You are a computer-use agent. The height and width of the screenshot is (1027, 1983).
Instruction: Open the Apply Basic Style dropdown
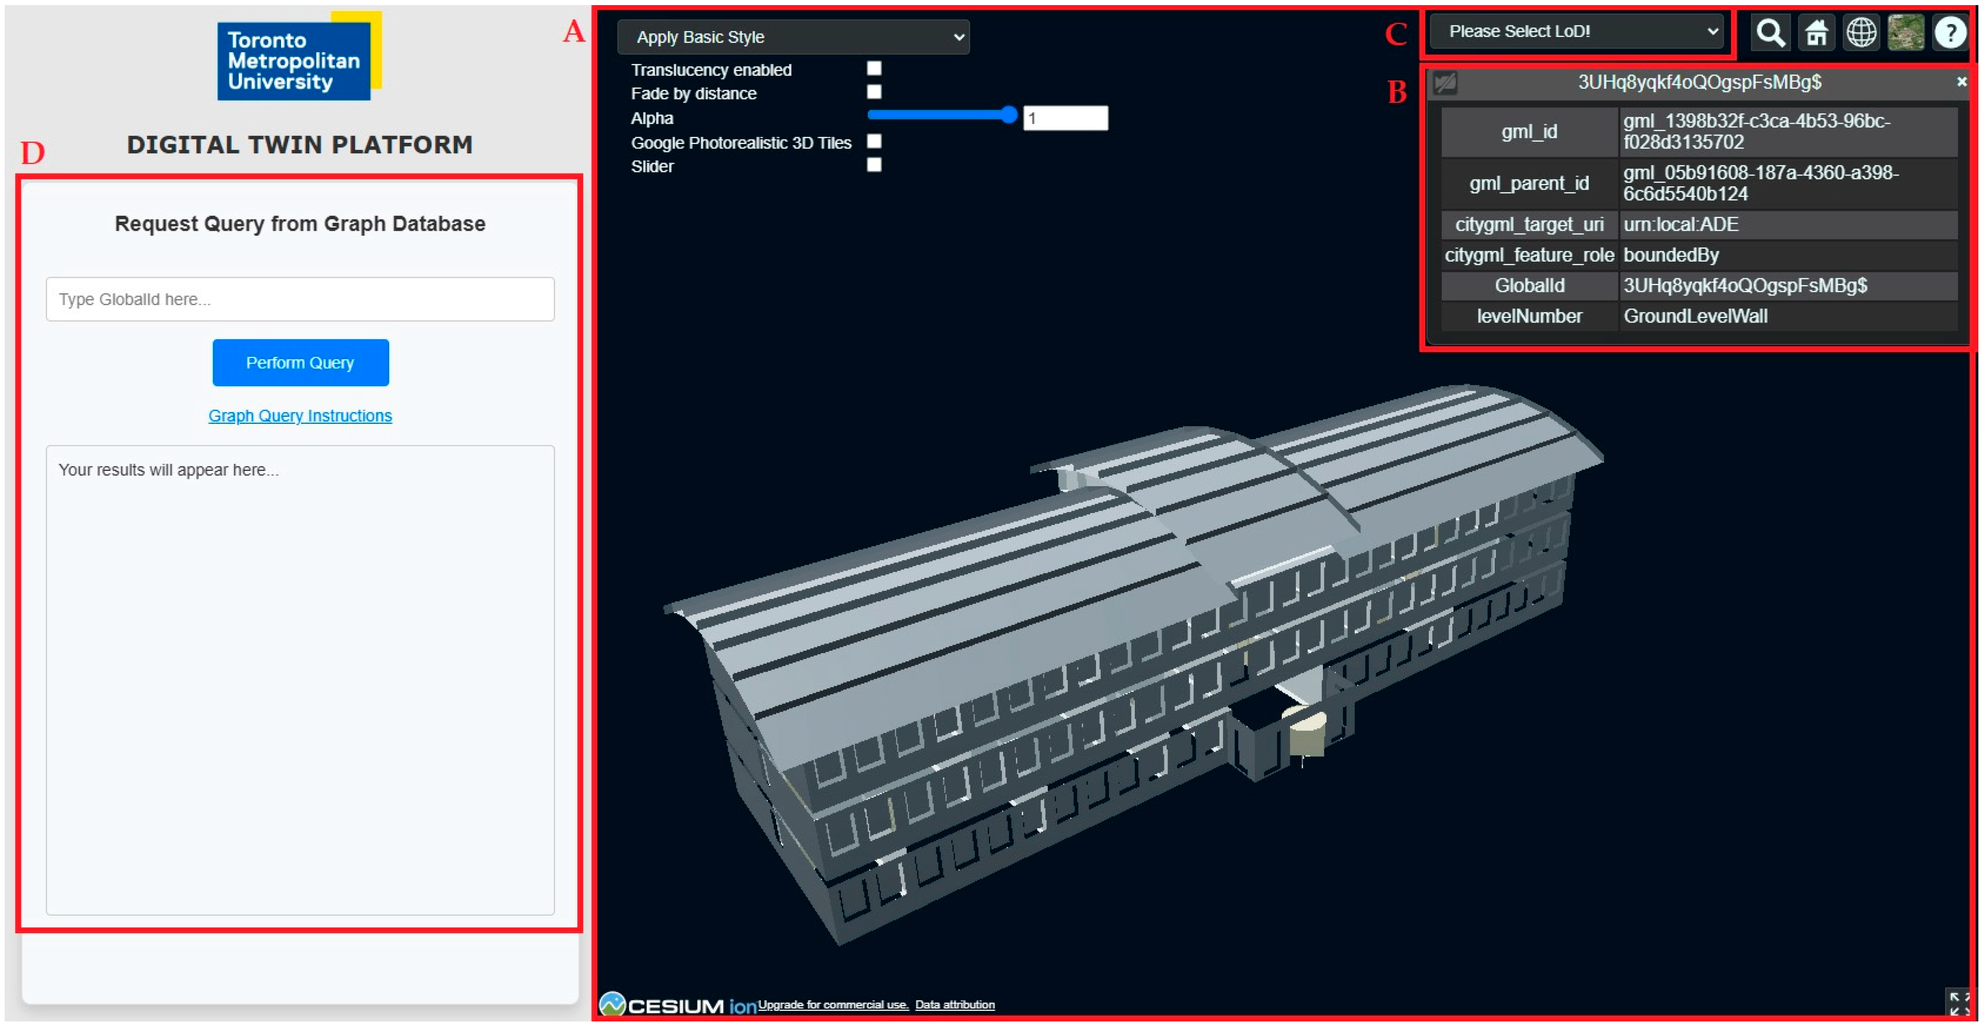click(x=794, y=37)
